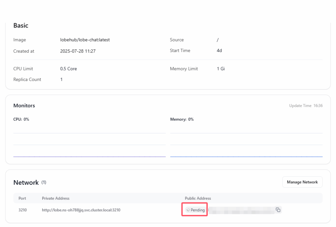The width and height of the screenshot is (336, 227).
Task: Click the Public Address column header
Action: [x=198, y=198]
